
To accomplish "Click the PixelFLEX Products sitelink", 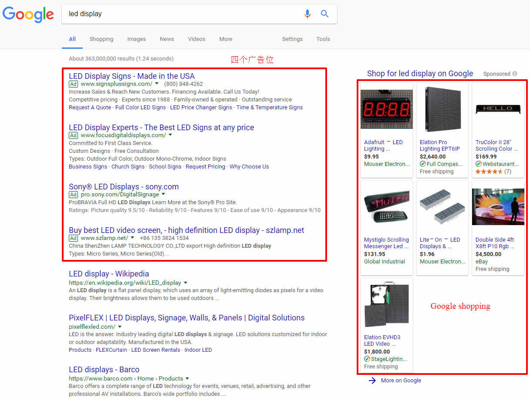I will tap(80, 350).
